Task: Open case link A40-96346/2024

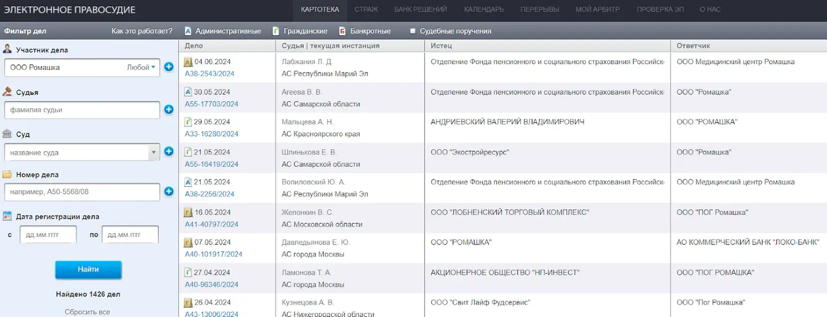Action: pos(212,285)
